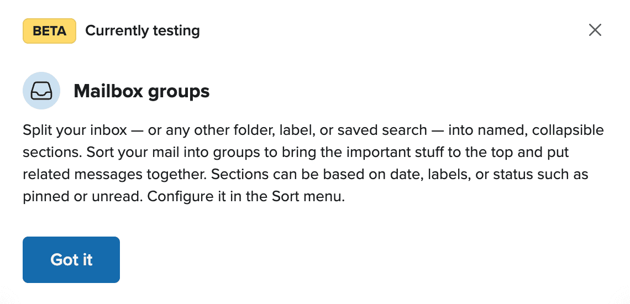Screen dimensions: 630x304
Task: Click the Mailbox groups heading
Action: pyautogui.click(x=141, y=91)
